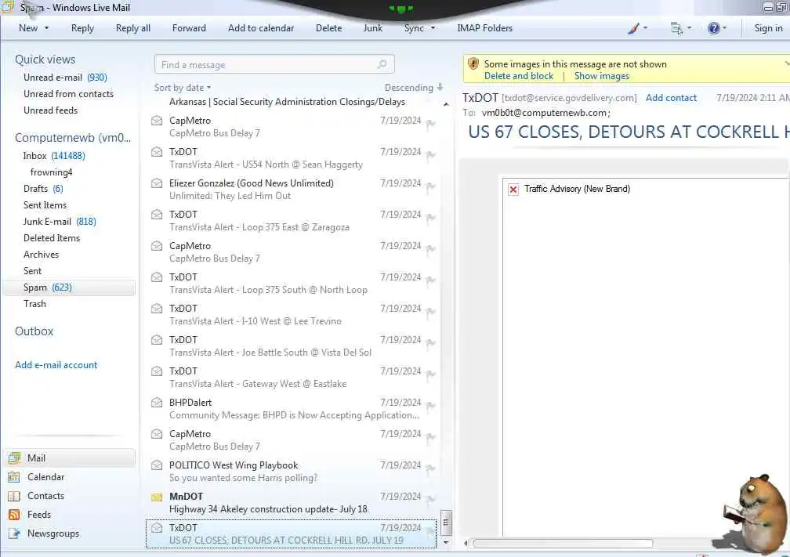The image size is (790, 557).
Task: Expand the New button dropdown arrow
Action: click(x=47, y=28)
